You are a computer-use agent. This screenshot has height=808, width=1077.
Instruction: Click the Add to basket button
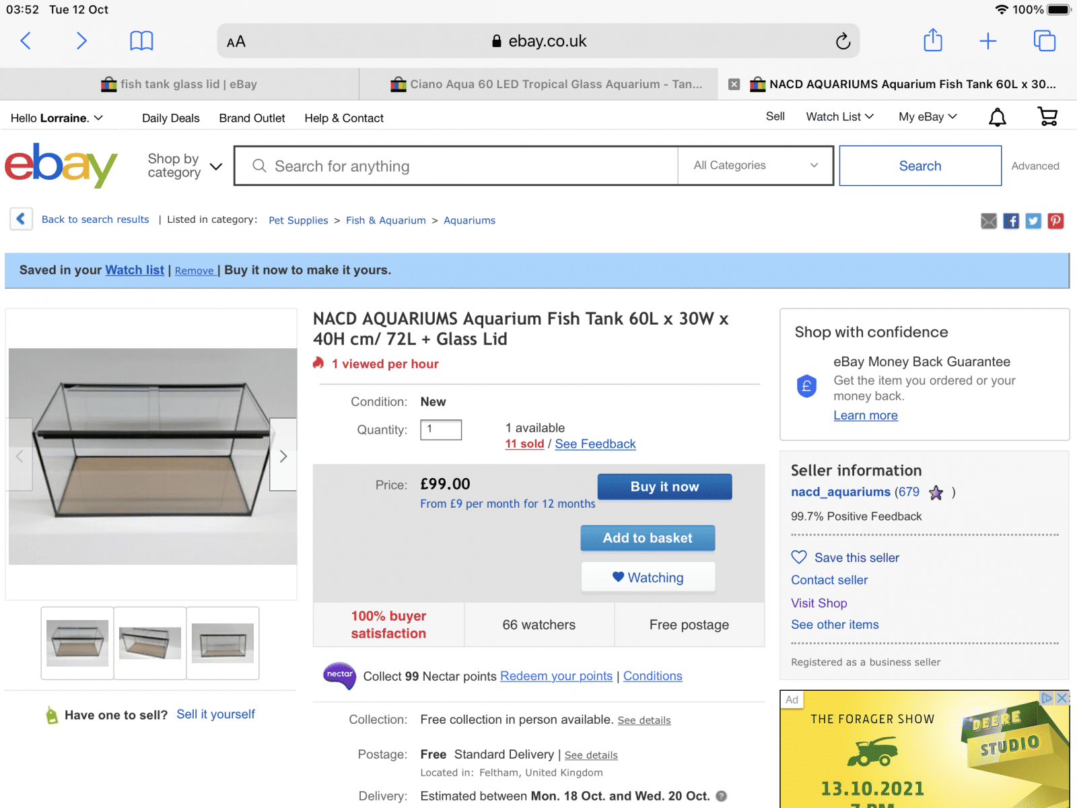pyautogui.click(x=648, y=538)
